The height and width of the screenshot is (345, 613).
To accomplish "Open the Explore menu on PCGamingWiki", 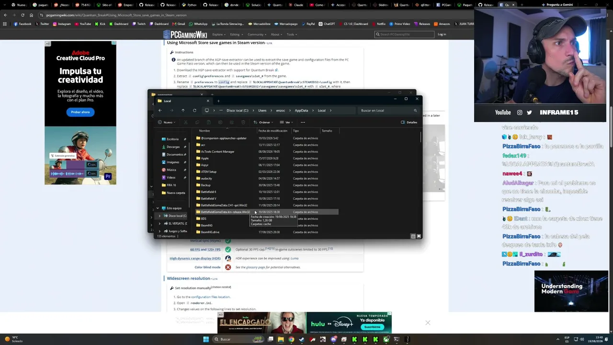I will pos(218,34).
